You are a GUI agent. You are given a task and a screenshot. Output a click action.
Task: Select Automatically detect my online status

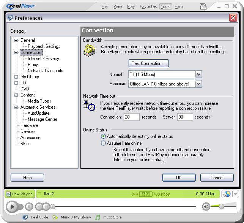tap(137, 136)
